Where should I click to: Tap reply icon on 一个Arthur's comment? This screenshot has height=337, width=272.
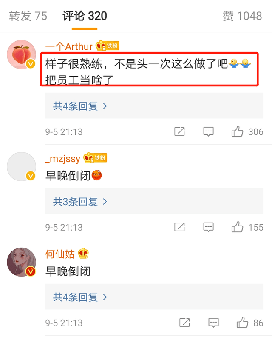tap(208, 131)
